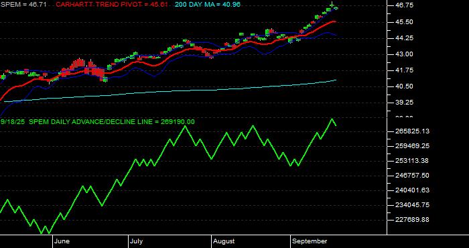469x248 pixels.
Task: Click the right end of red pivot line
Action: (x=335, y=21)
